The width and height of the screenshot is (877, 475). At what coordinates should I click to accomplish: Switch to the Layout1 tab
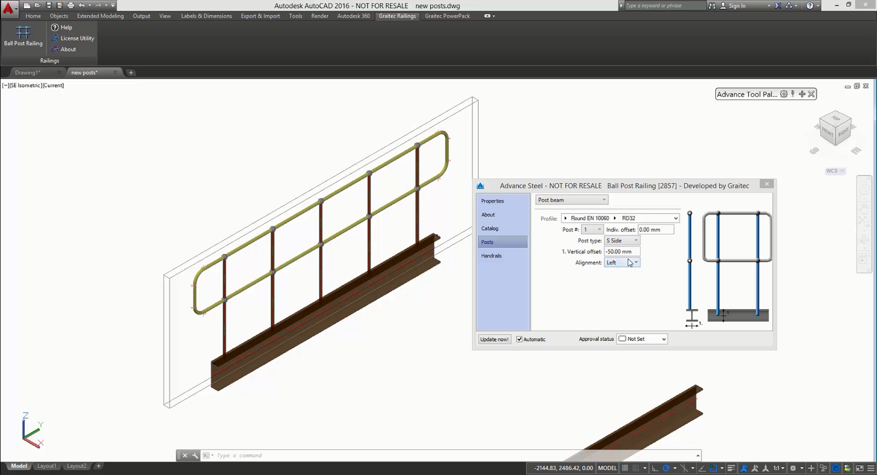point(47,466)
